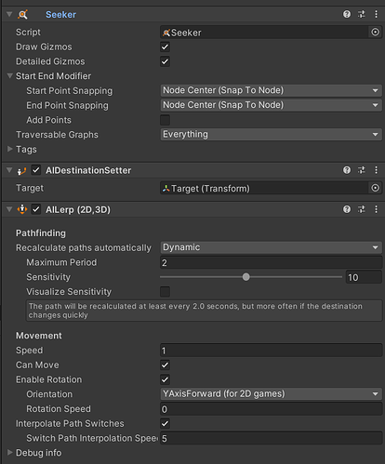
Task: Open the Orientation dropdown
Action: [x=271, y=394]
